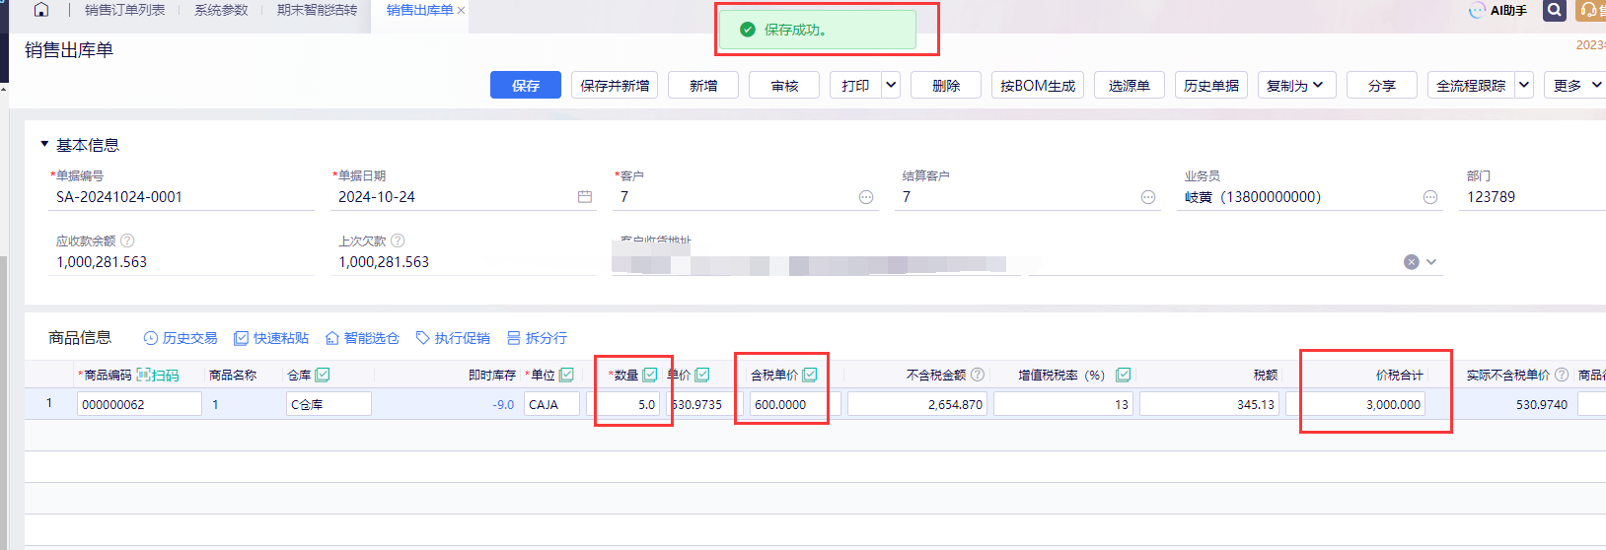The height and width of the screenshot is (550, 1606).
Task: Edit the 仓库 cell C仓库
Action: (328, 404)
